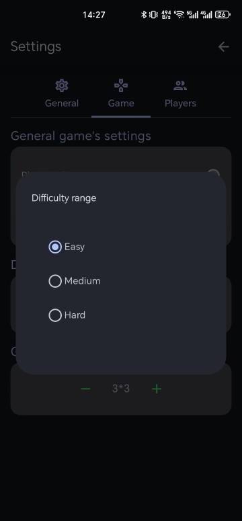The height and width of the screenshot is (521, 242).
Task: Tap the Game controller icon
Action: pyautogui.click(x=121, y=86)
